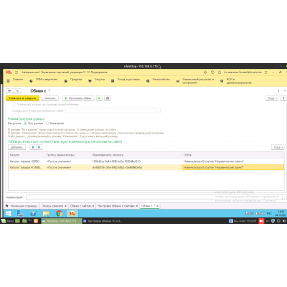The height and width of the screenshot is (287, 287).
Task: Select the 'Все данные' radio button
Action: 25,123
